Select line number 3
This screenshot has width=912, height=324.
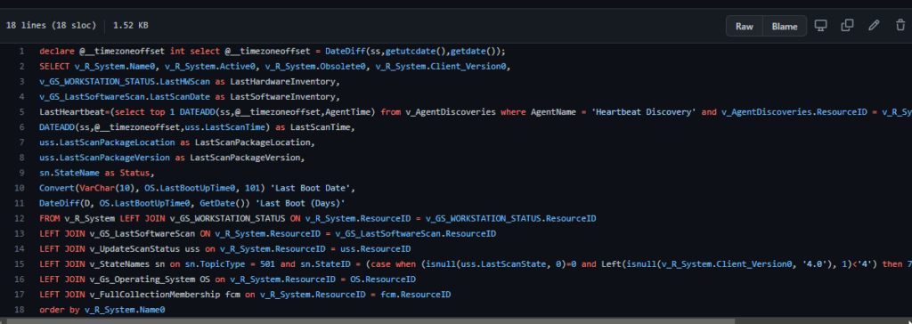click(x=21, y=81)
